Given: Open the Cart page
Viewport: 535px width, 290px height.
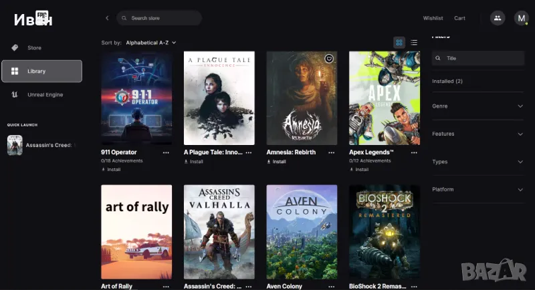Looking at the screenshot, I should (x=459, y=18).
